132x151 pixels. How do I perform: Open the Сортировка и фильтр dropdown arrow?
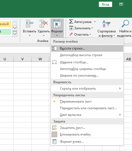114,35
